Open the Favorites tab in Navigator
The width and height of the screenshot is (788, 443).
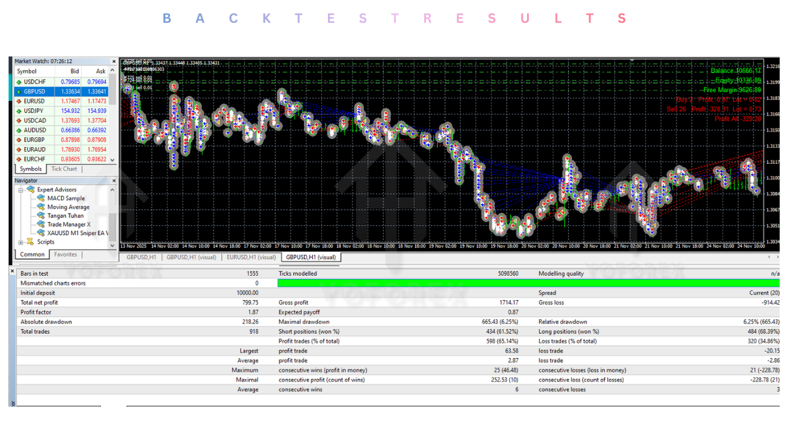(65, 254)
